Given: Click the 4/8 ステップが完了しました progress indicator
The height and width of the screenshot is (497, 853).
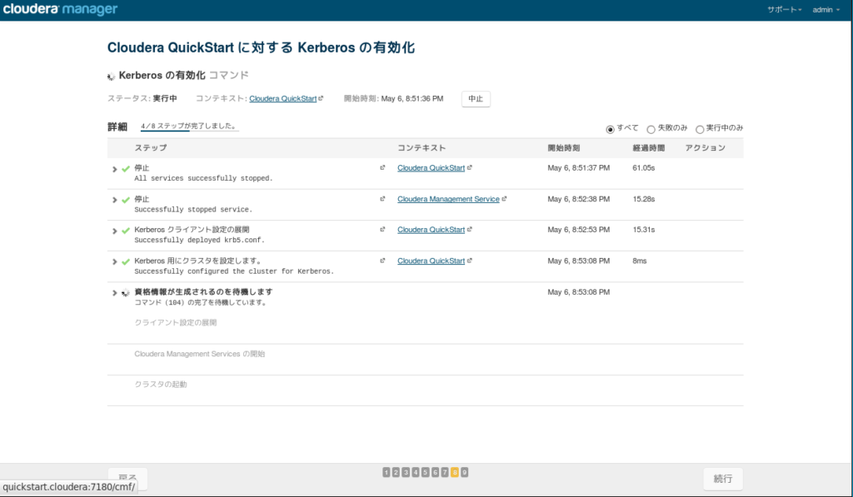Looking at the screenshot, I should [x=189, y=127].
